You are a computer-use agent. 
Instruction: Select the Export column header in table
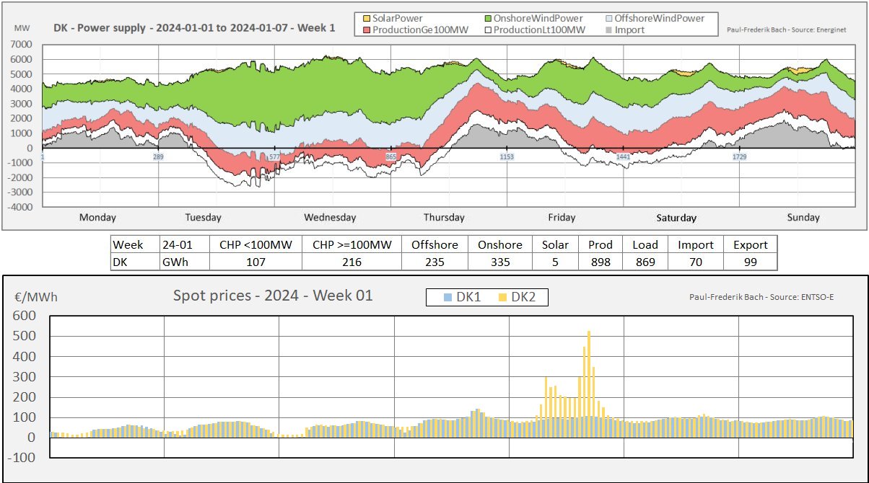[750, 244]
